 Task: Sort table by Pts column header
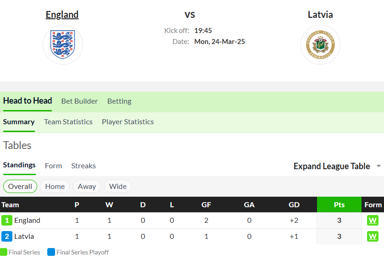339,204
